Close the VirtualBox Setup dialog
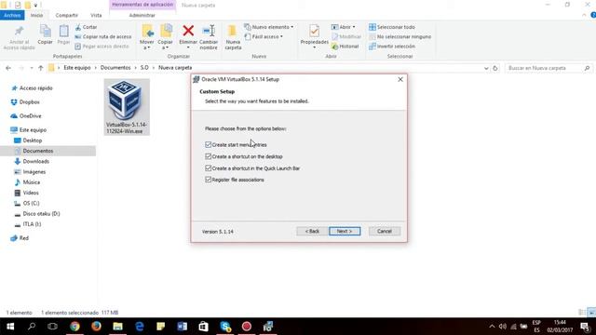 [x=400, y=79]
